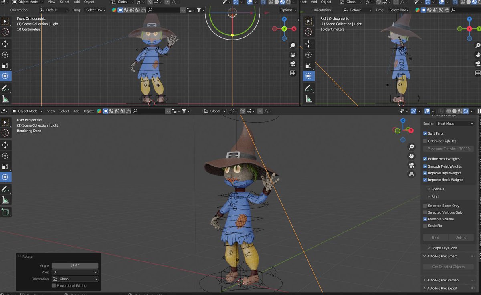Toggle Improve Hips Weights checkbox
The width and height of the screenshot is (481, 295).
pyautogui.click(x=425, y=173)
